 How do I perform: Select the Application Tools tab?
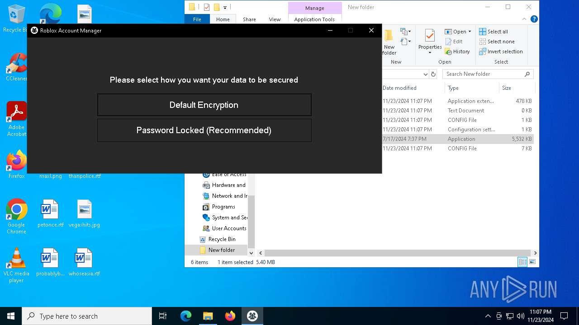[x=314, y=19]
